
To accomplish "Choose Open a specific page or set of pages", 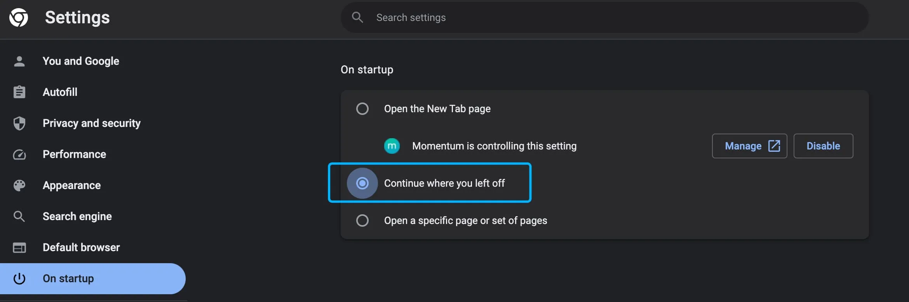I will pyautogui.click(x=362, y=220).
